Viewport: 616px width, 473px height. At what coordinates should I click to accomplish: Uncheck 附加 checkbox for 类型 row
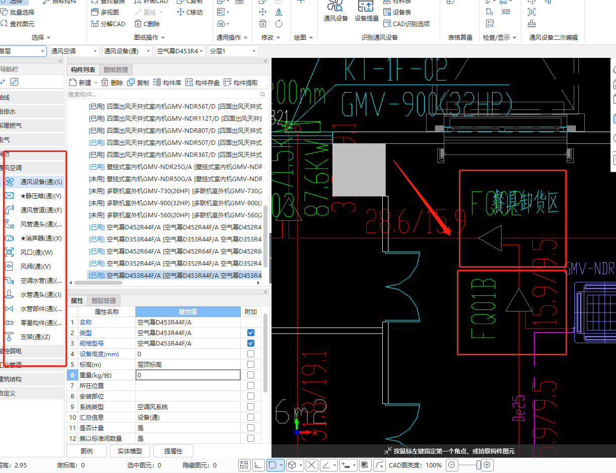coord(251,333)
